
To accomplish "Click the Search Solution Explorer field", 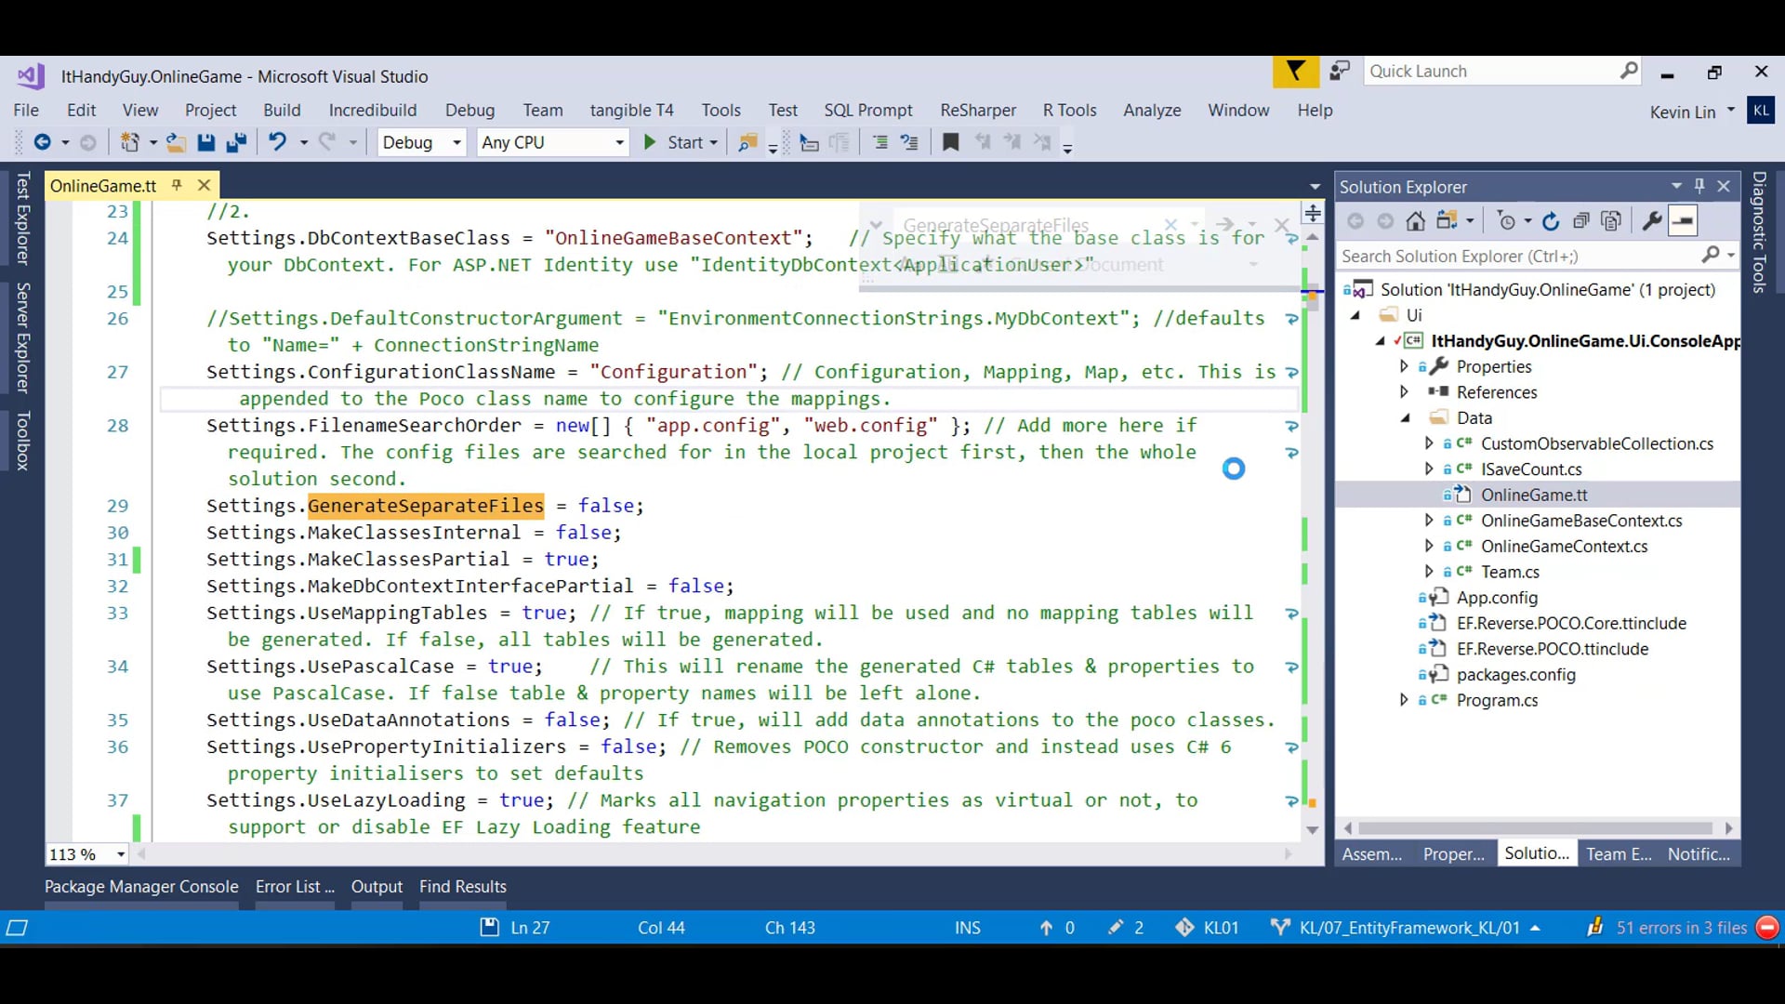I will point(1515,256).
